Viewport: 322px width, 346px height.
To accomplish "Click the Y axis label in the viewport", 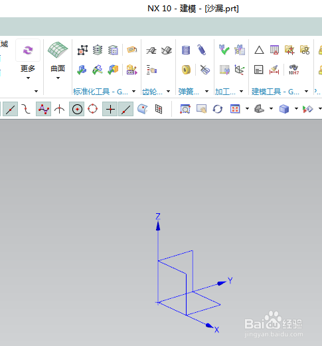I will tap(230, 280).
